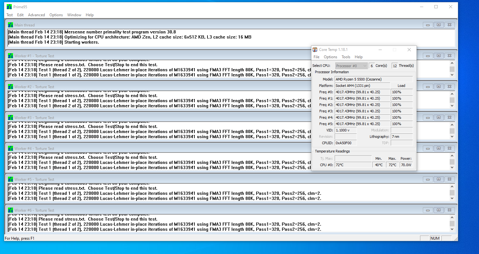Open the Edit menu in Prime95
Image resolution: width=479 pixels, height=254 pixels.
[x=20, y=15]
